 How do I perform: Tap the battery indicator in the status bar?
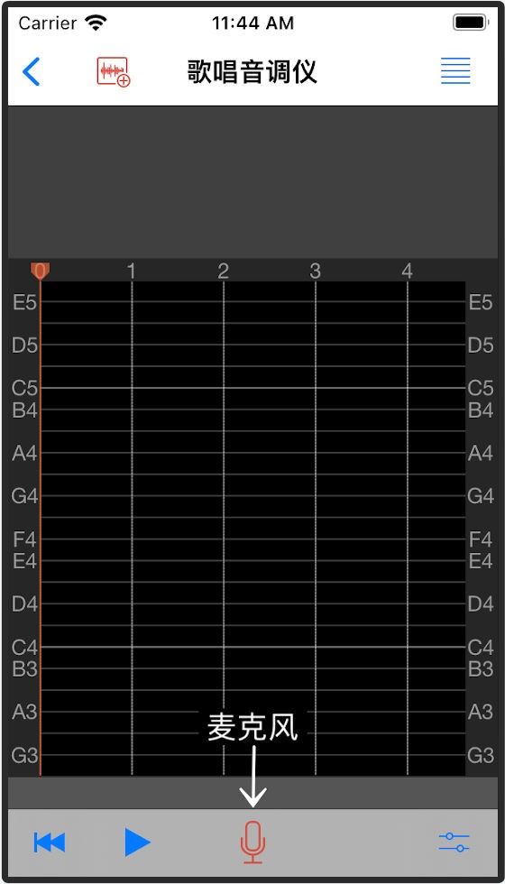(x=471, y=23)
